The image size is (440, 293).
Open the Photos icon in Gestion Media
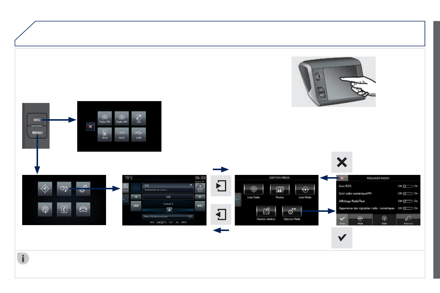point(280,190)
